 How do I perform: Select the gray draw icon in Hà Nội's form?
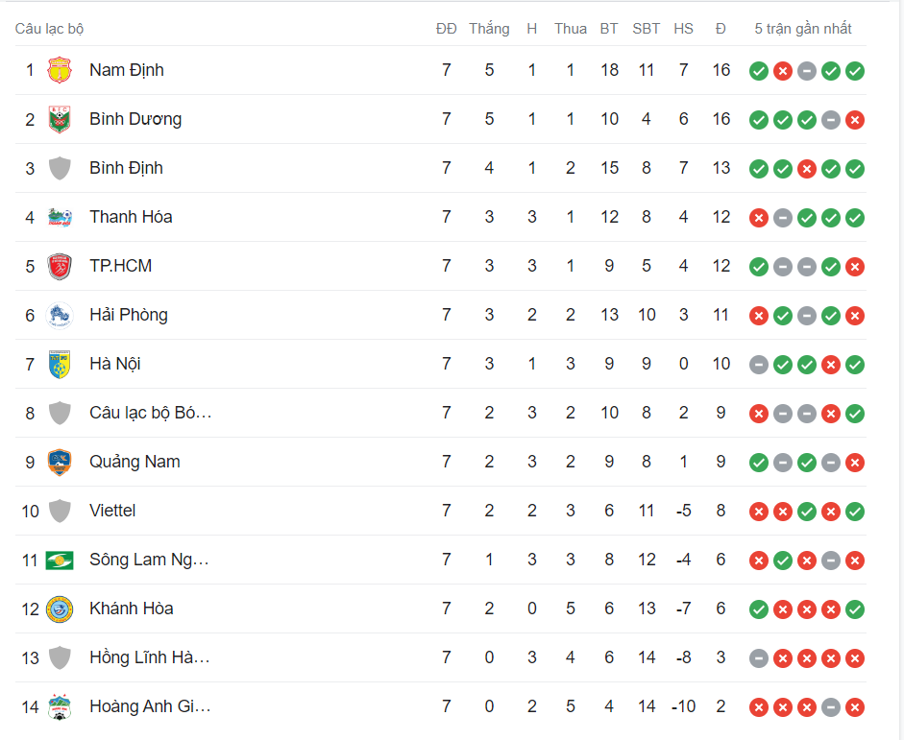click(x=758, y=364)
